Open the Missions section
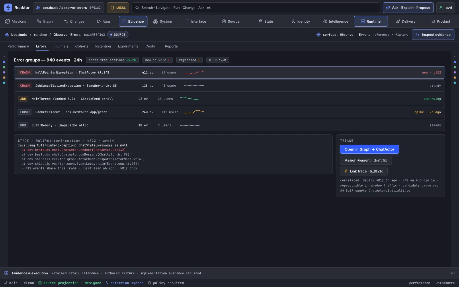Viewport: 459px width, 287px height. (x=15, y=22)
